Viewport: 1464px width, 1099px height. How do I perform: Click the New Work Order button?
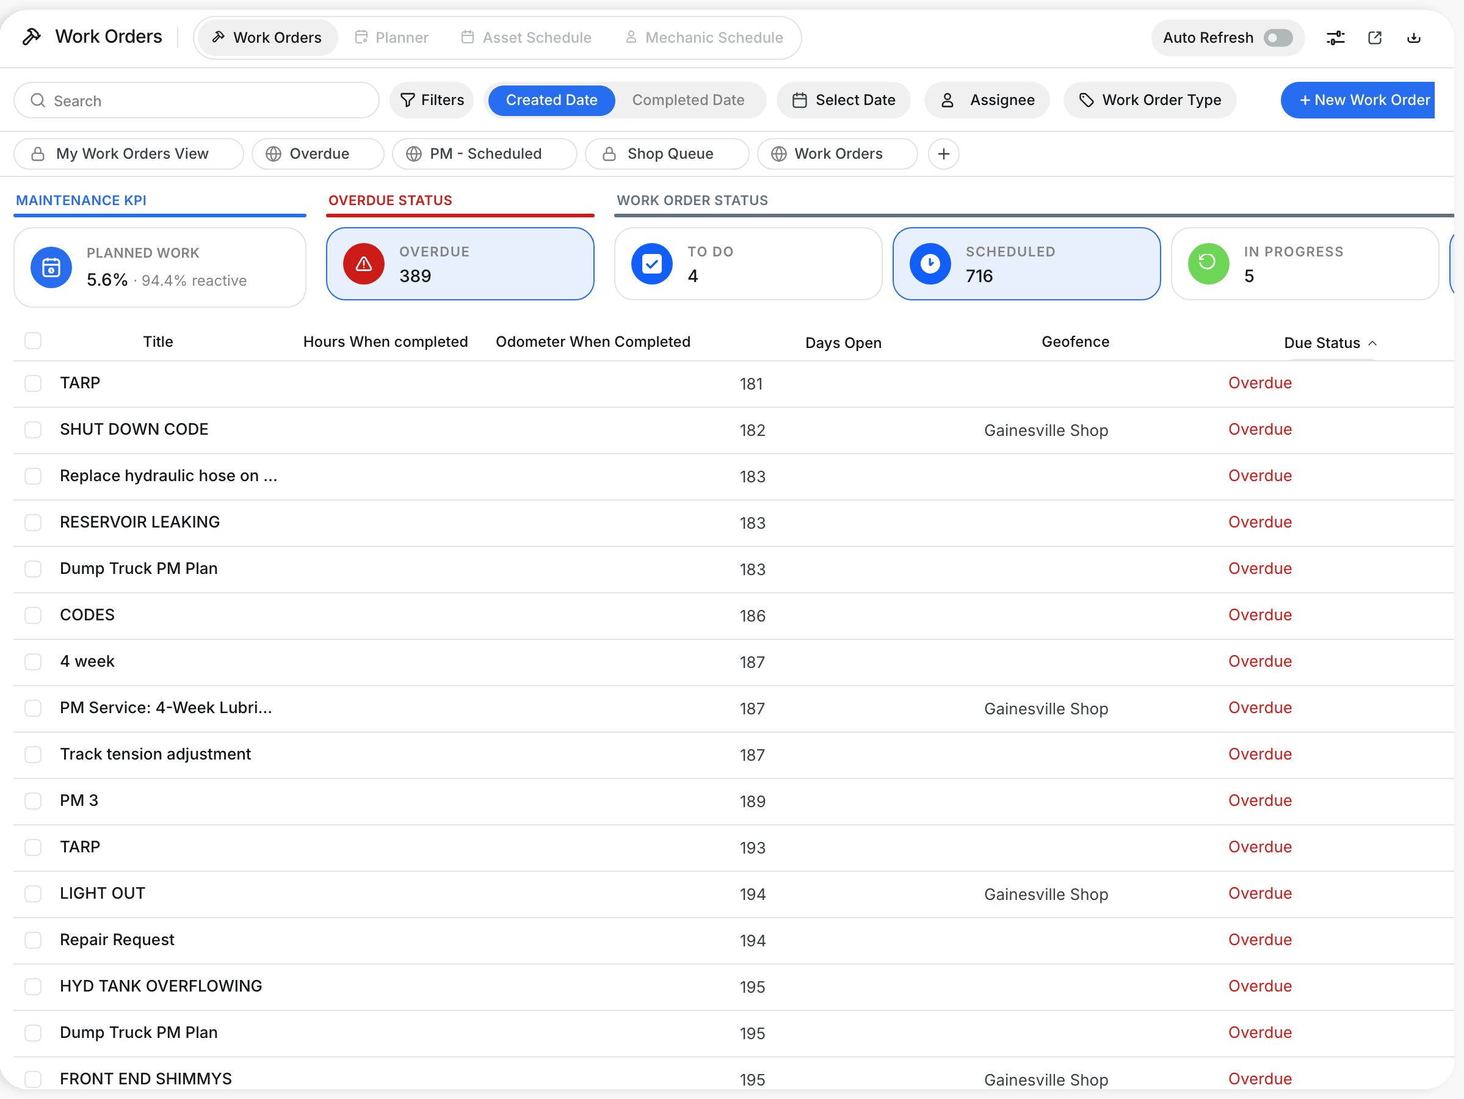[1357, 100]
